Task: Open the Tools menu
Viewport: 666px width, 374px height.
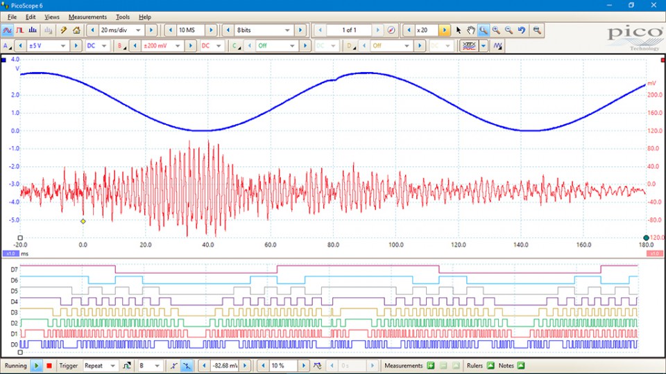Action: pos(123,17)
